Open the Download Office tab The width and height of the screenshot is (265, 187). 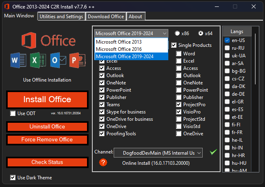tap(106, 17)
